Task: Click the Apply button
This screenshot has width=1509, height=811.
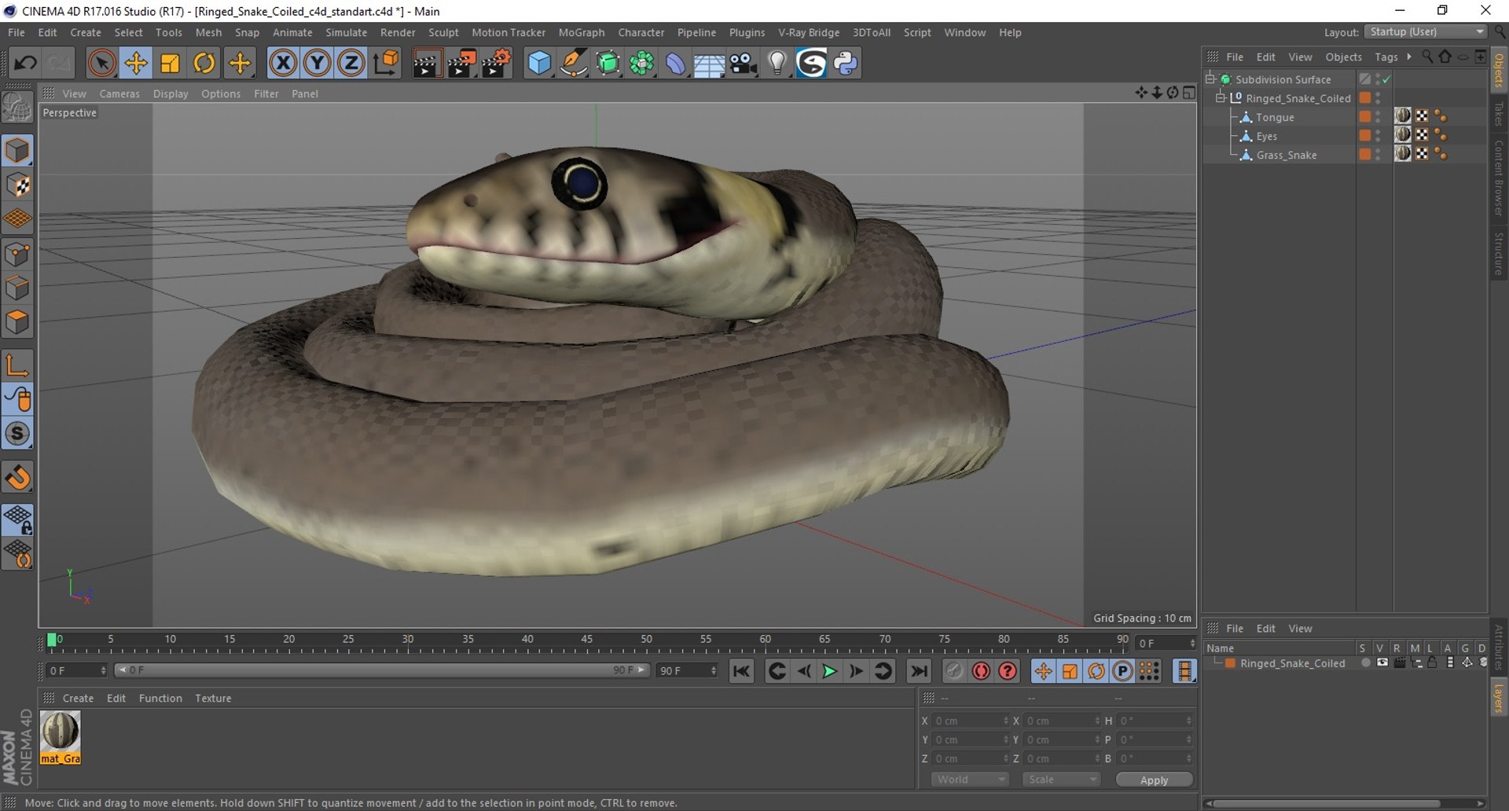Action: click(x=1154, y=780)
